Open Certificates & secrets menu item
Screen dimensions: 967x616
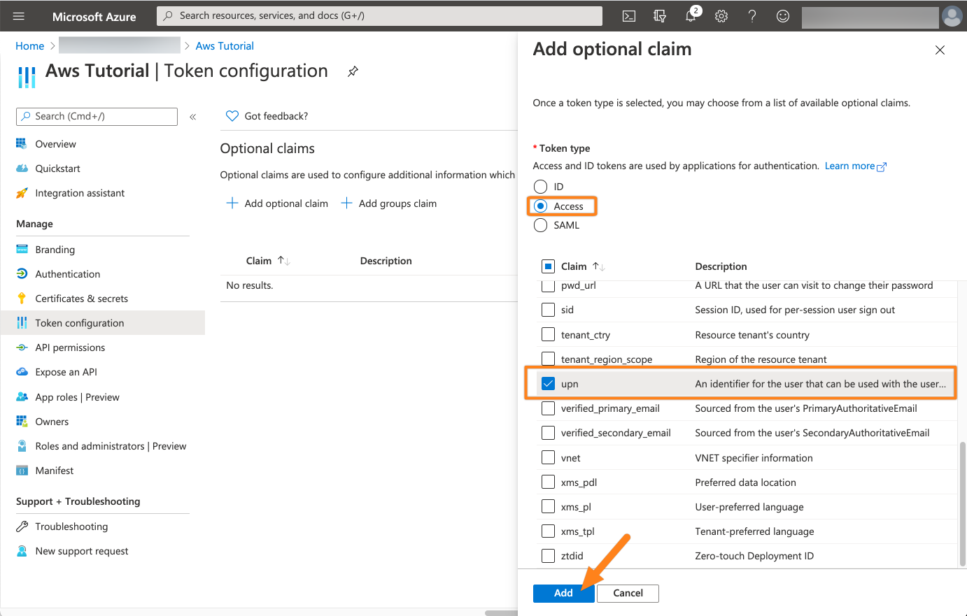[81, 299]
